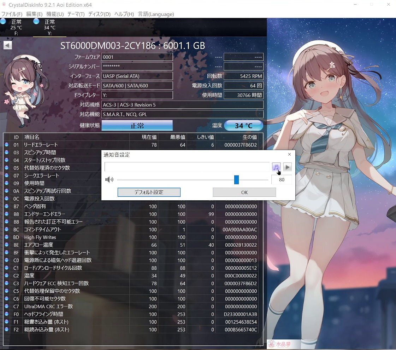
Task: Click status dot for BE エアフロー温度
Action: point(7,245)
